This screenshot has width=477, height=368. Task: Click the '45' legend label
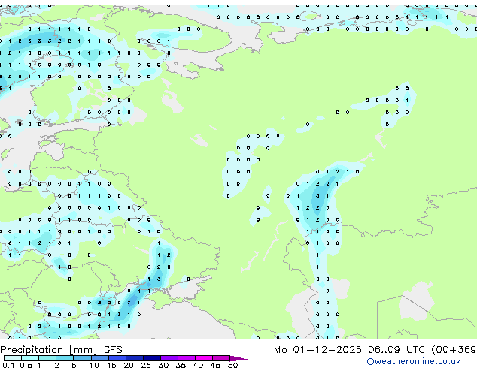pos(216,365)
